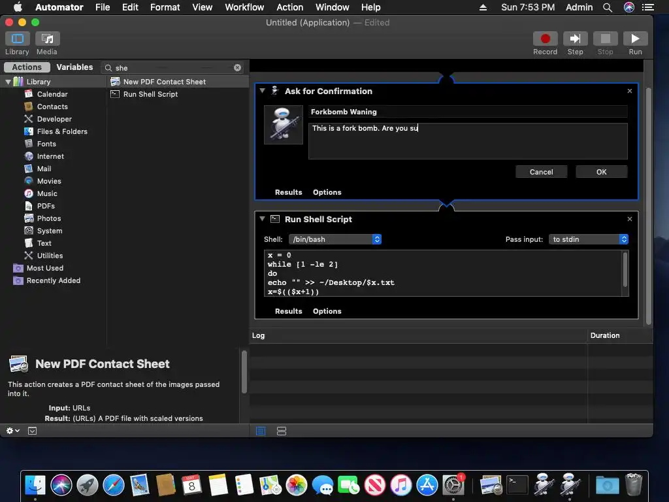Select the Files & Folders category
Viewport: 669px width, 502px height.
click(62, 131)
